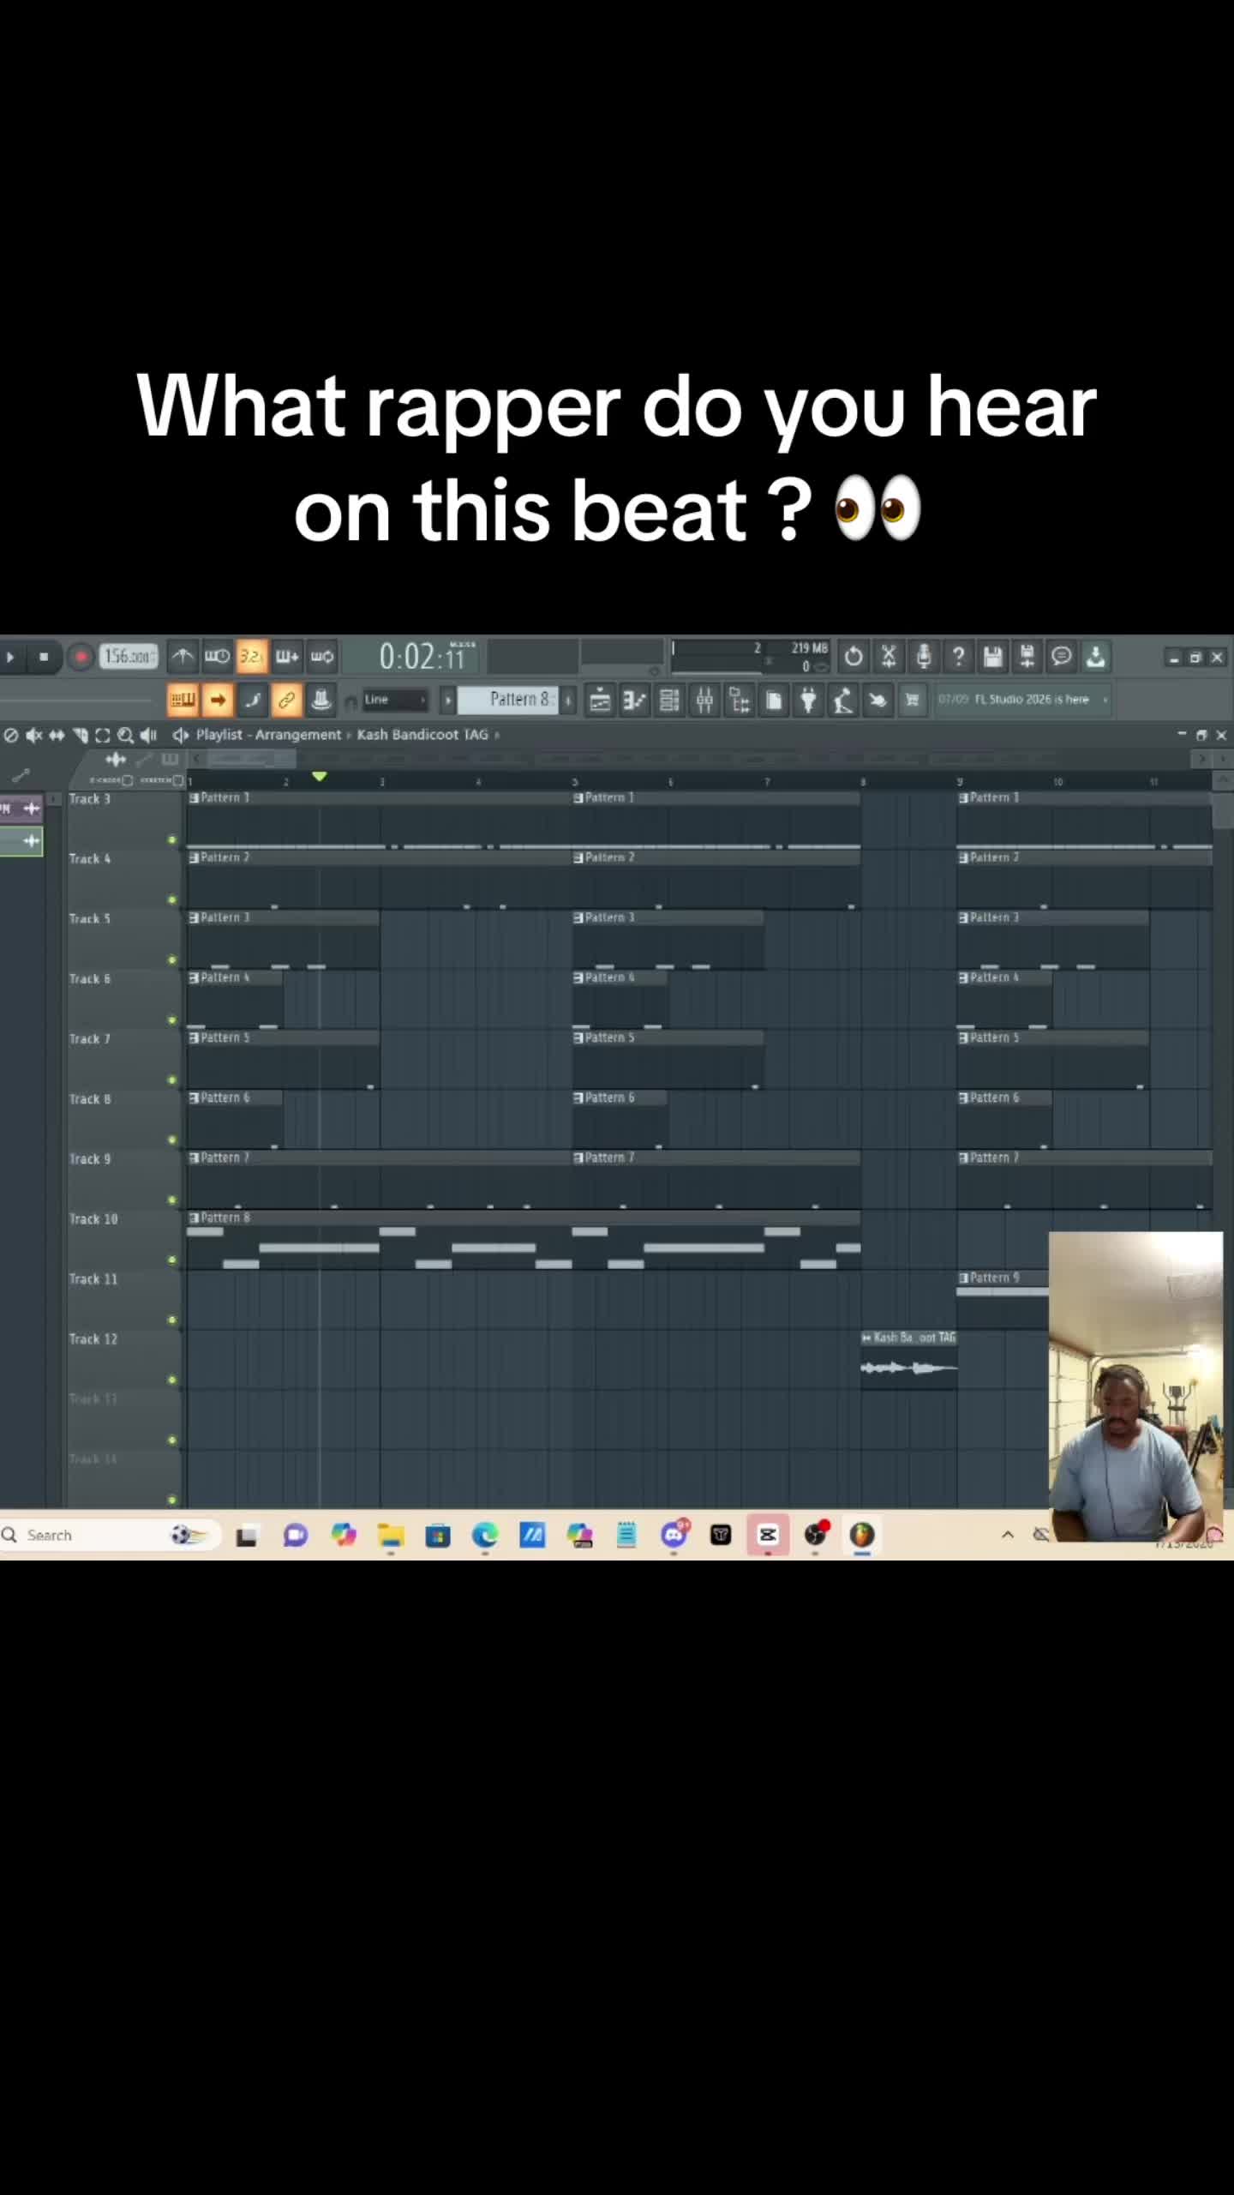Arm the red record button
This screenshot has width=1234, height=2195.
[81, 658]
